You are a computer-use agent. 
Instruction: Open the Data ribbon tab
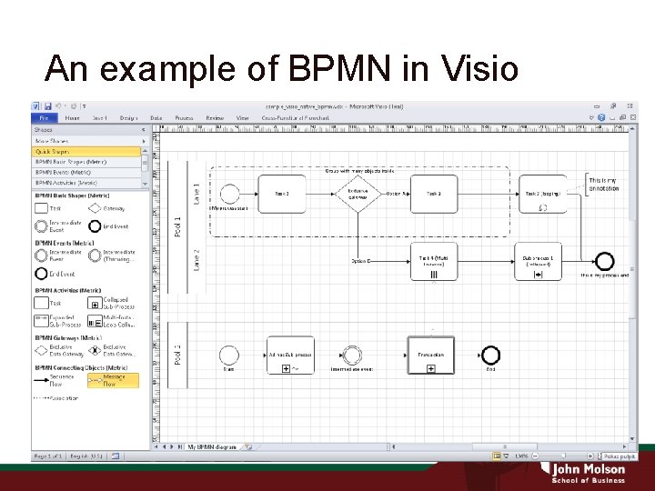pos(156,118)
